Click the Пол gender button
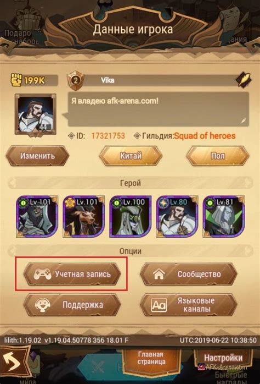 218,156
